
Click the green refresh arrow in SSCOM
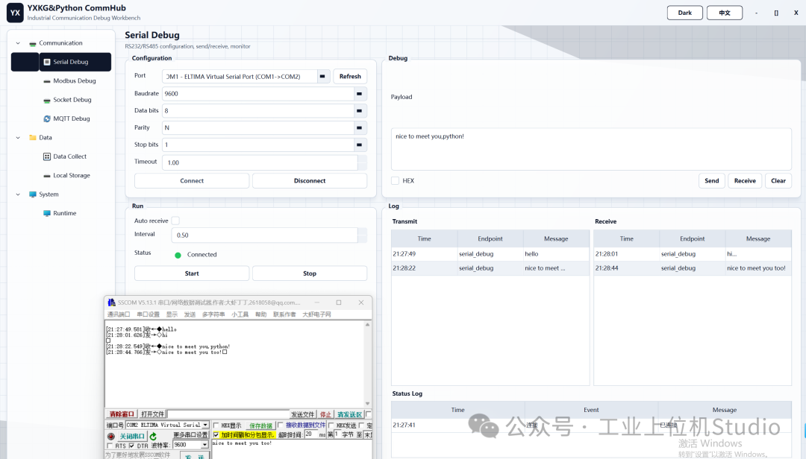tap(153, 437)
